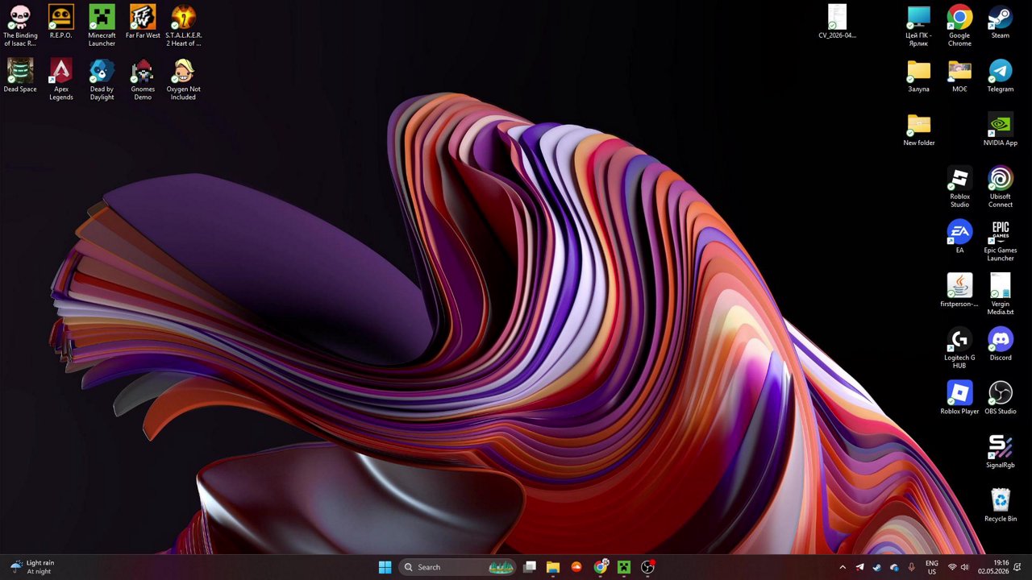Click the Steam system tray icon
1032x580 pixels.
pos(876,567)
